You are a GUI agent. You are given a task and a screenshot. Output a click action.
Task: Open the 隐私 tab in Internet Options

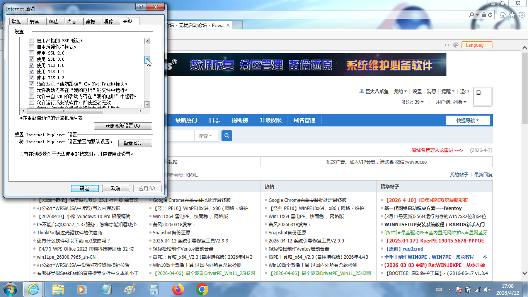53,22
